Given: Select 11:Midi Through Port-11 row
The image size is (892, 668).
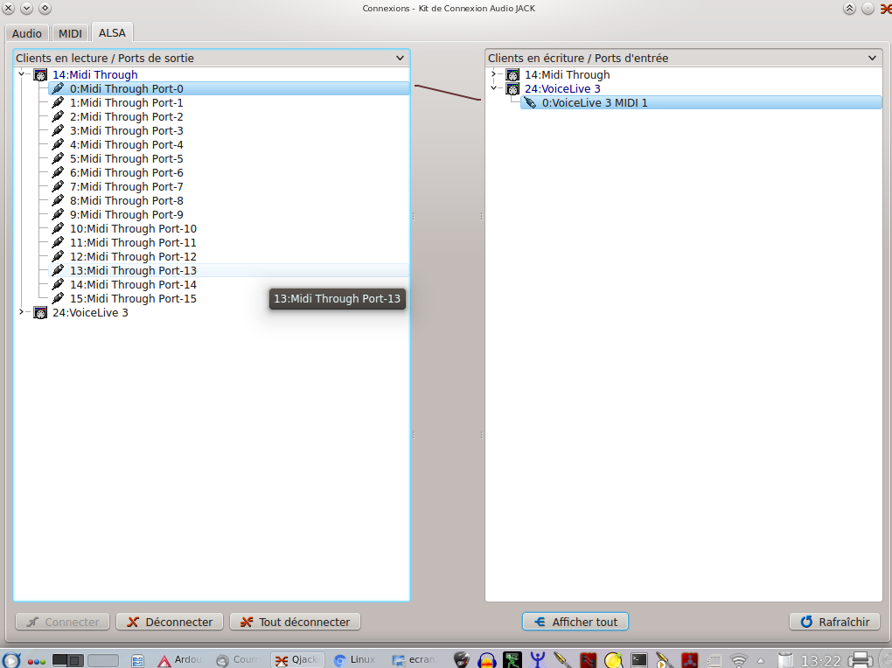Looking at the screenshot, I should (x=228, y=242).
